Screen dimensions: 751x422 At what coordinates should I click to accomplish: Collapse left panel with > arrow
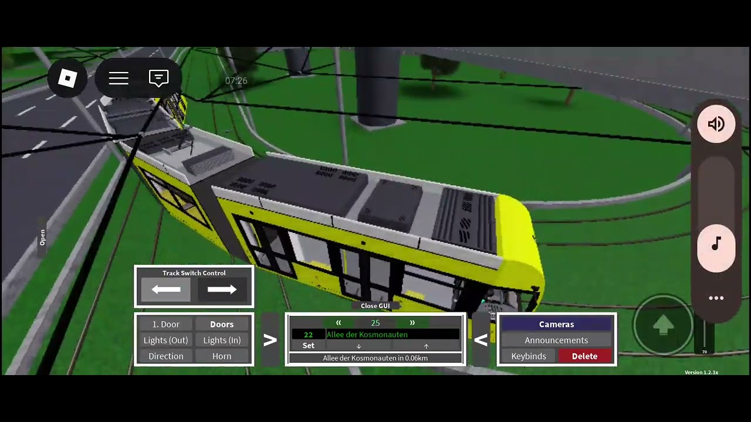(x=270, y=340)
